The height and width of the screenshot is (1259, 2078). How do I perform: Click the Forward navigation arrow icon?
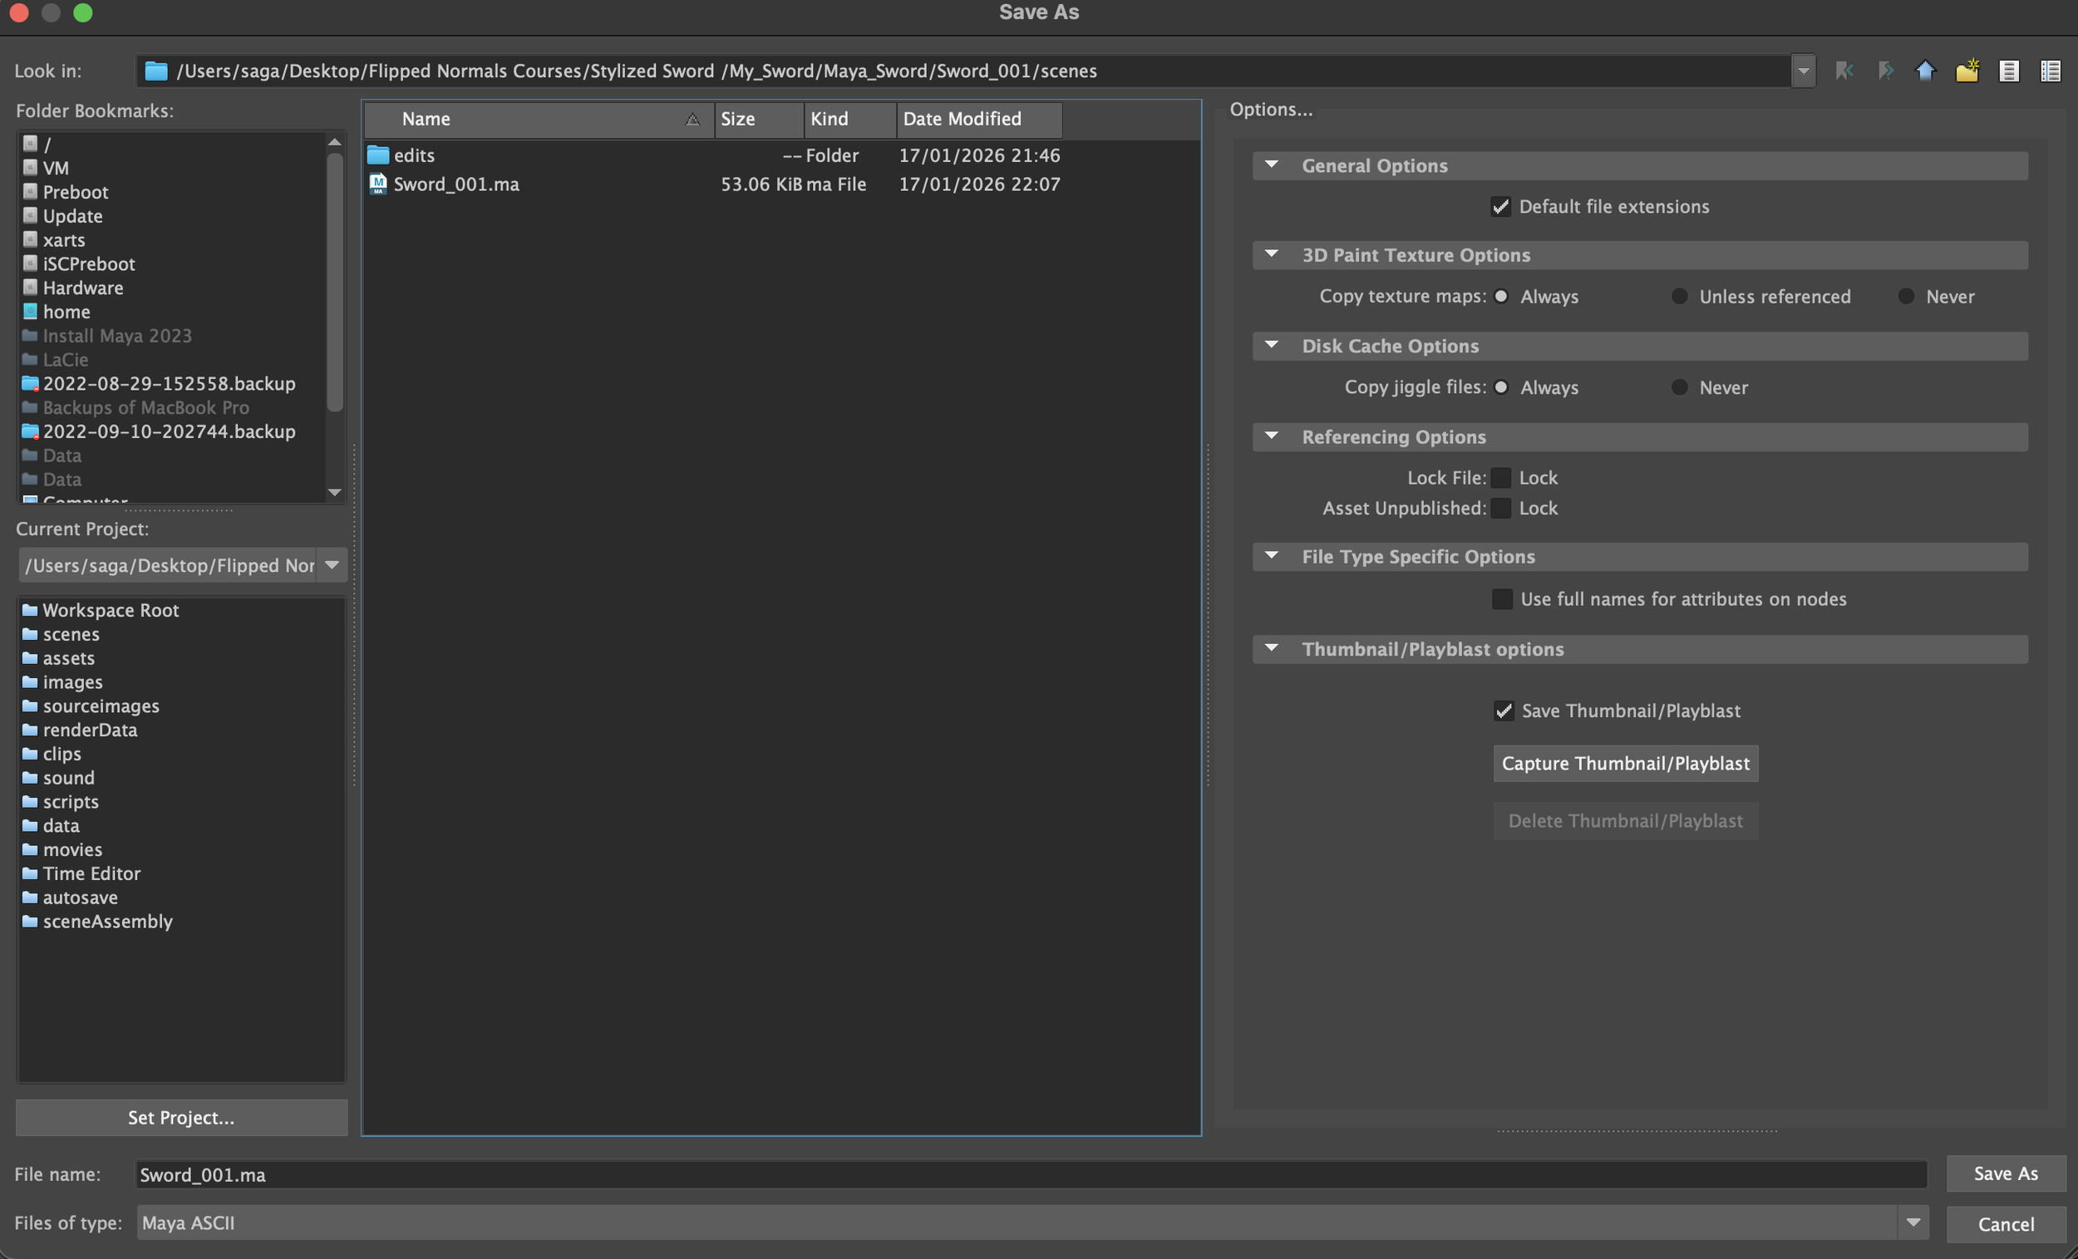[x=1885, y=71]
